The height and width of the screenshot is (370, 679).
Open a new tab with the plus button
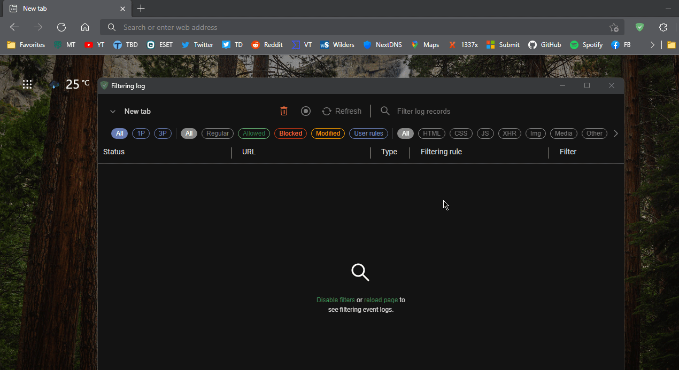pos(141,9)
